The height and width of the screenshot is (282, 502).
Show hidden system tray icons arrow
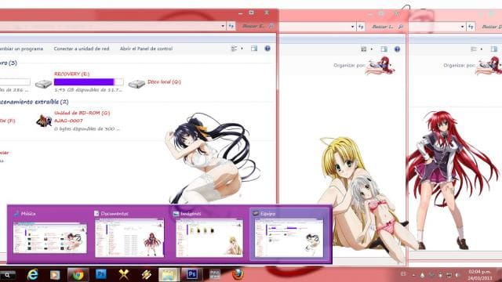(413, 275)
